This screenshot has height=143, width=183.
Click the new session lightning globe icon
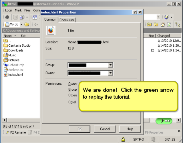click(x=167, y=17)
